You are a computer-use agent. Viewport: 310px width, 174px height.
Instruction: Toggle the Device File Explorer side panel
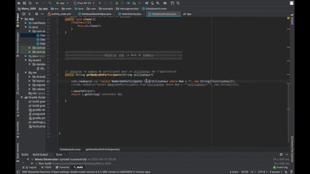coord(292,149)
